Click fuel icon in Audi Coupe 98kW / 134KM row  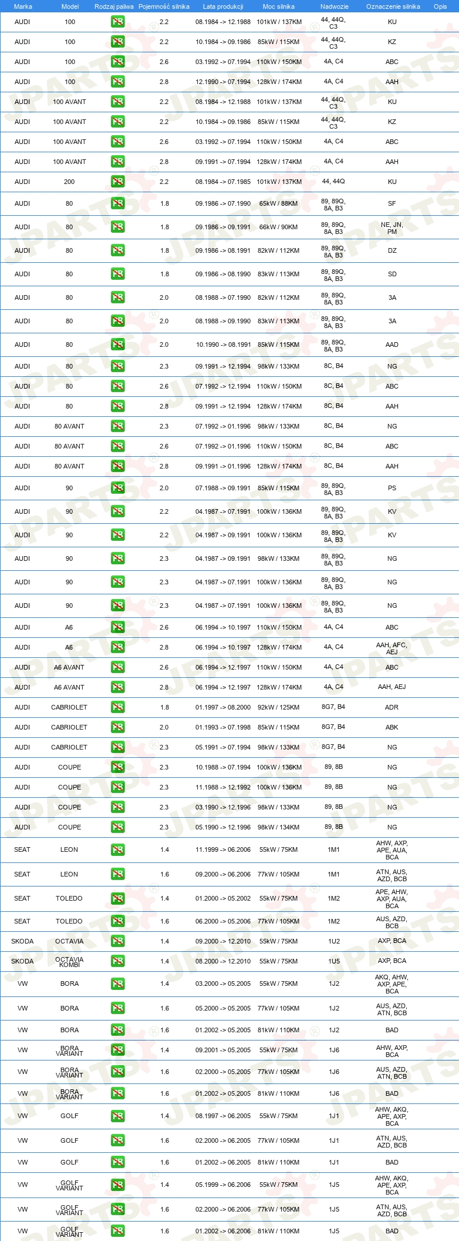tap(117, 827)
